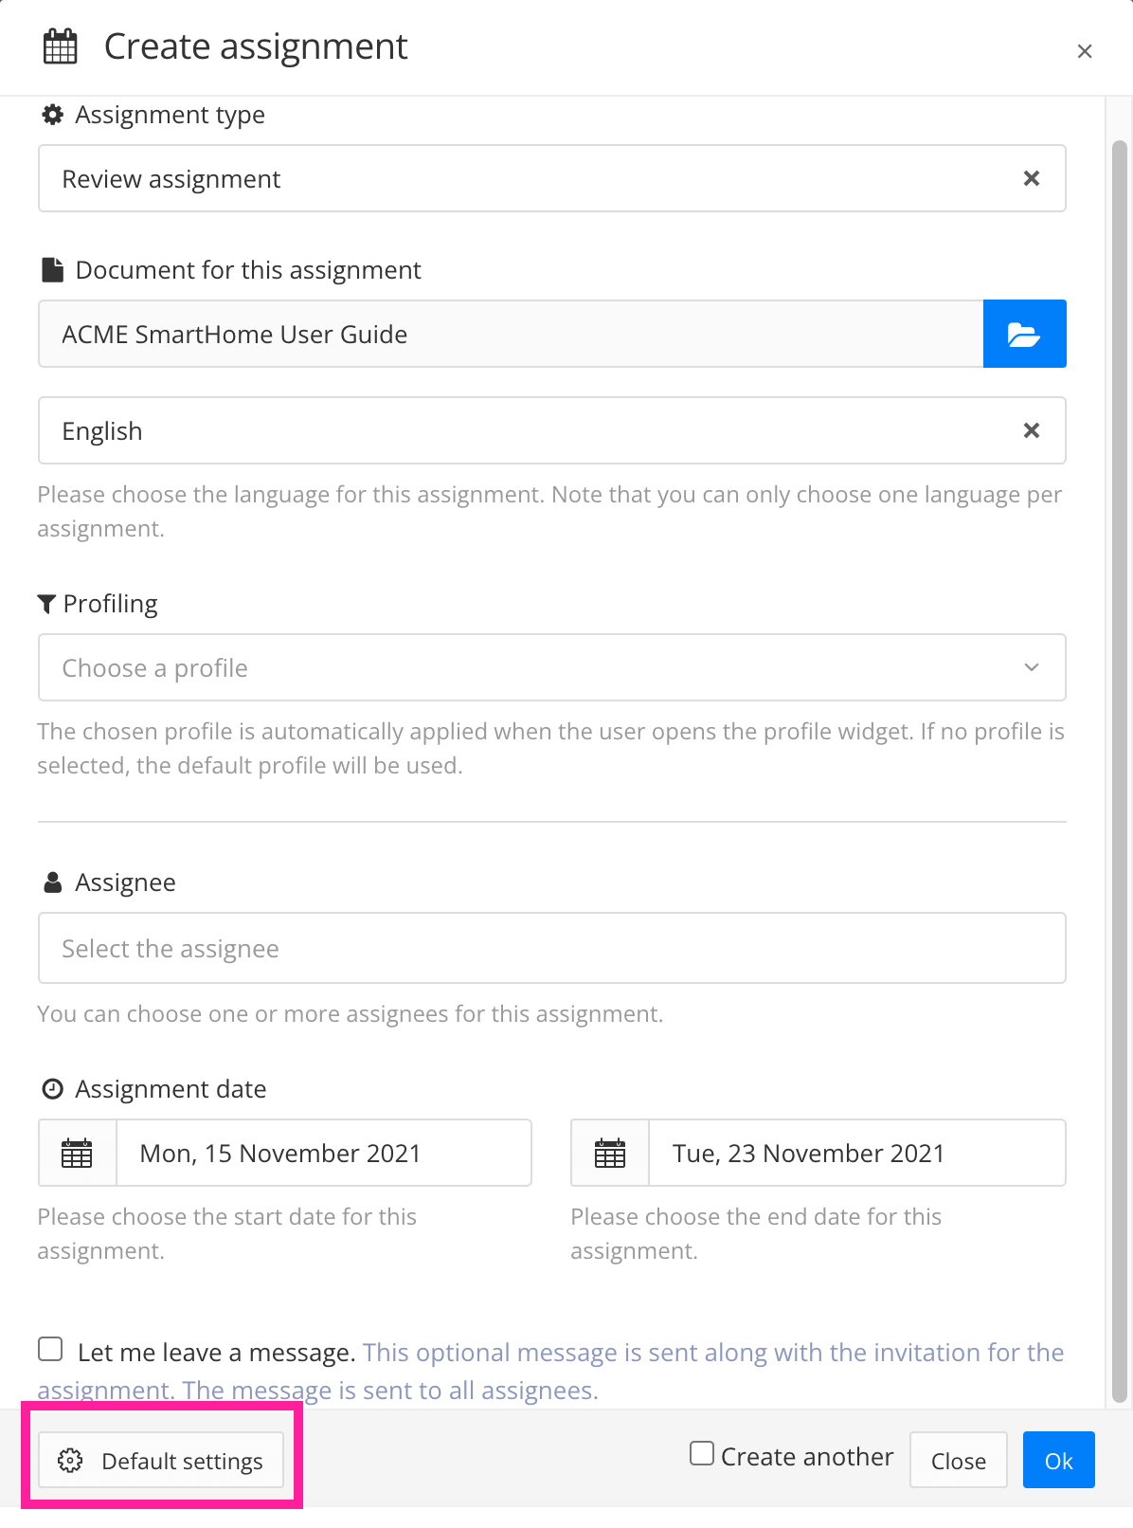Tick the Create another checkbox
Screen dimensions: 1133x1528
point(702,1453)
